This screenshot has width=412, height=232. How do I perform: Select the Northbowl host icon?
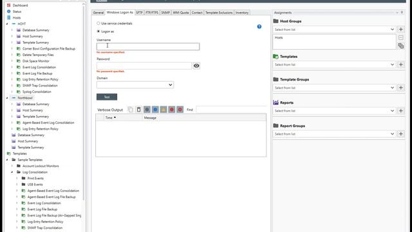(x=14, y=98)
